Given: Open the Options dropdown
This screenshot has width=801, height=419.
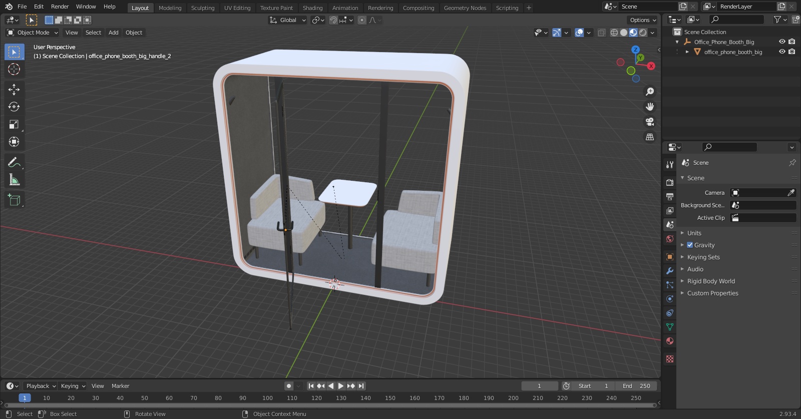Looking at the screenshot, I should click(643, 20).
